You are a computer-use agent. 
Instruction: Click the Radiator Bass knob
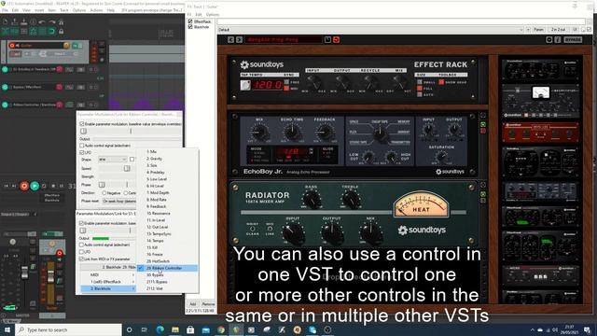312,199
